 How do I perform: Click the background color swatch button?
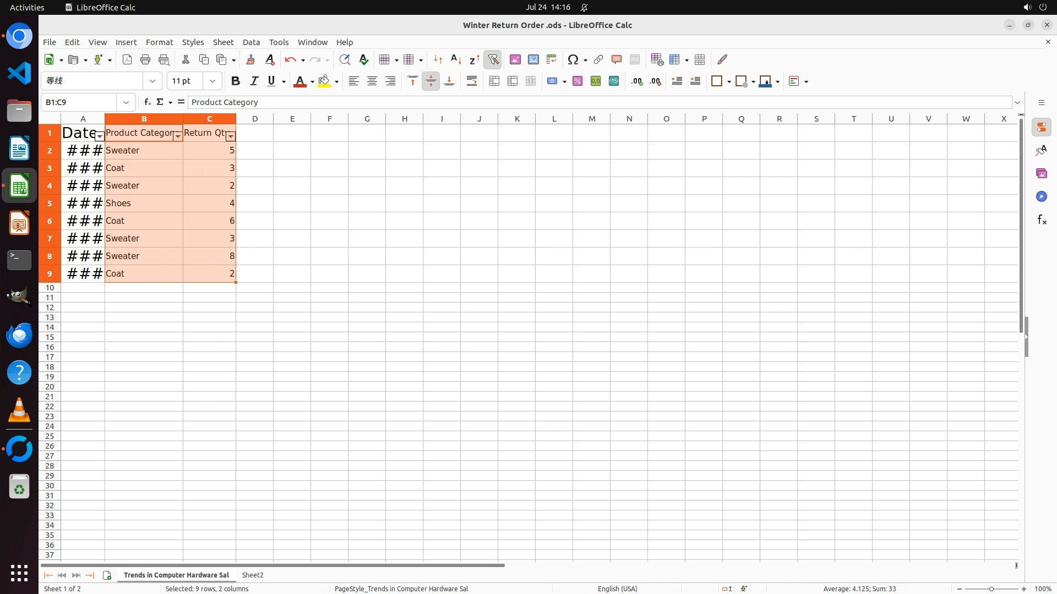324,81
